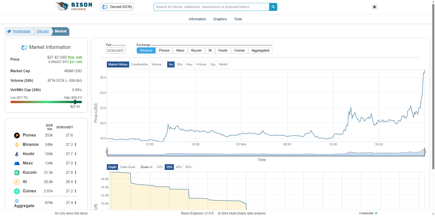
Task: Click the Coinex exchange icon
Action: click(x=17, y=191)
